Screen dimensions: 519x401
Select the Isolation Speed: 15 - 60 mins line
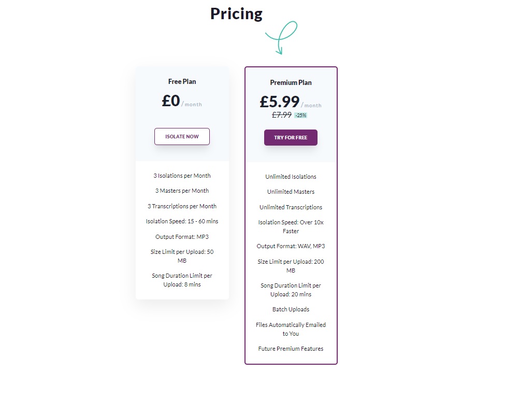(182, 221)
